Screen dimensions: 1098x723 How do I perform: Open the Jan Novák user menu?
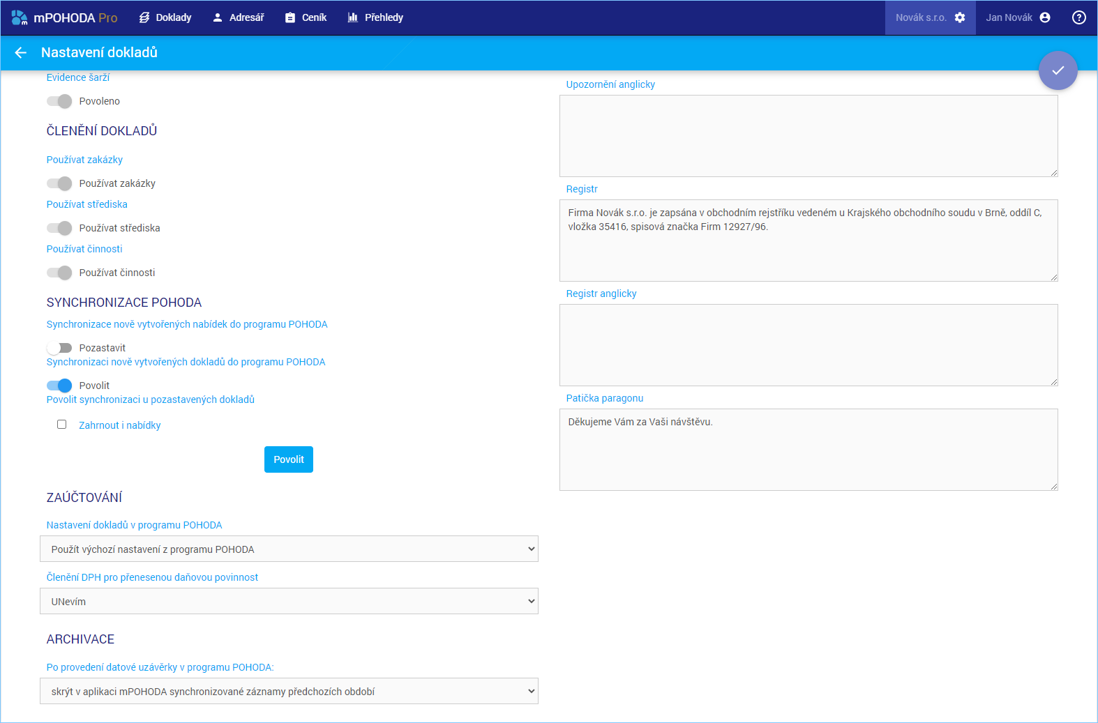[x=1018, y=17]
